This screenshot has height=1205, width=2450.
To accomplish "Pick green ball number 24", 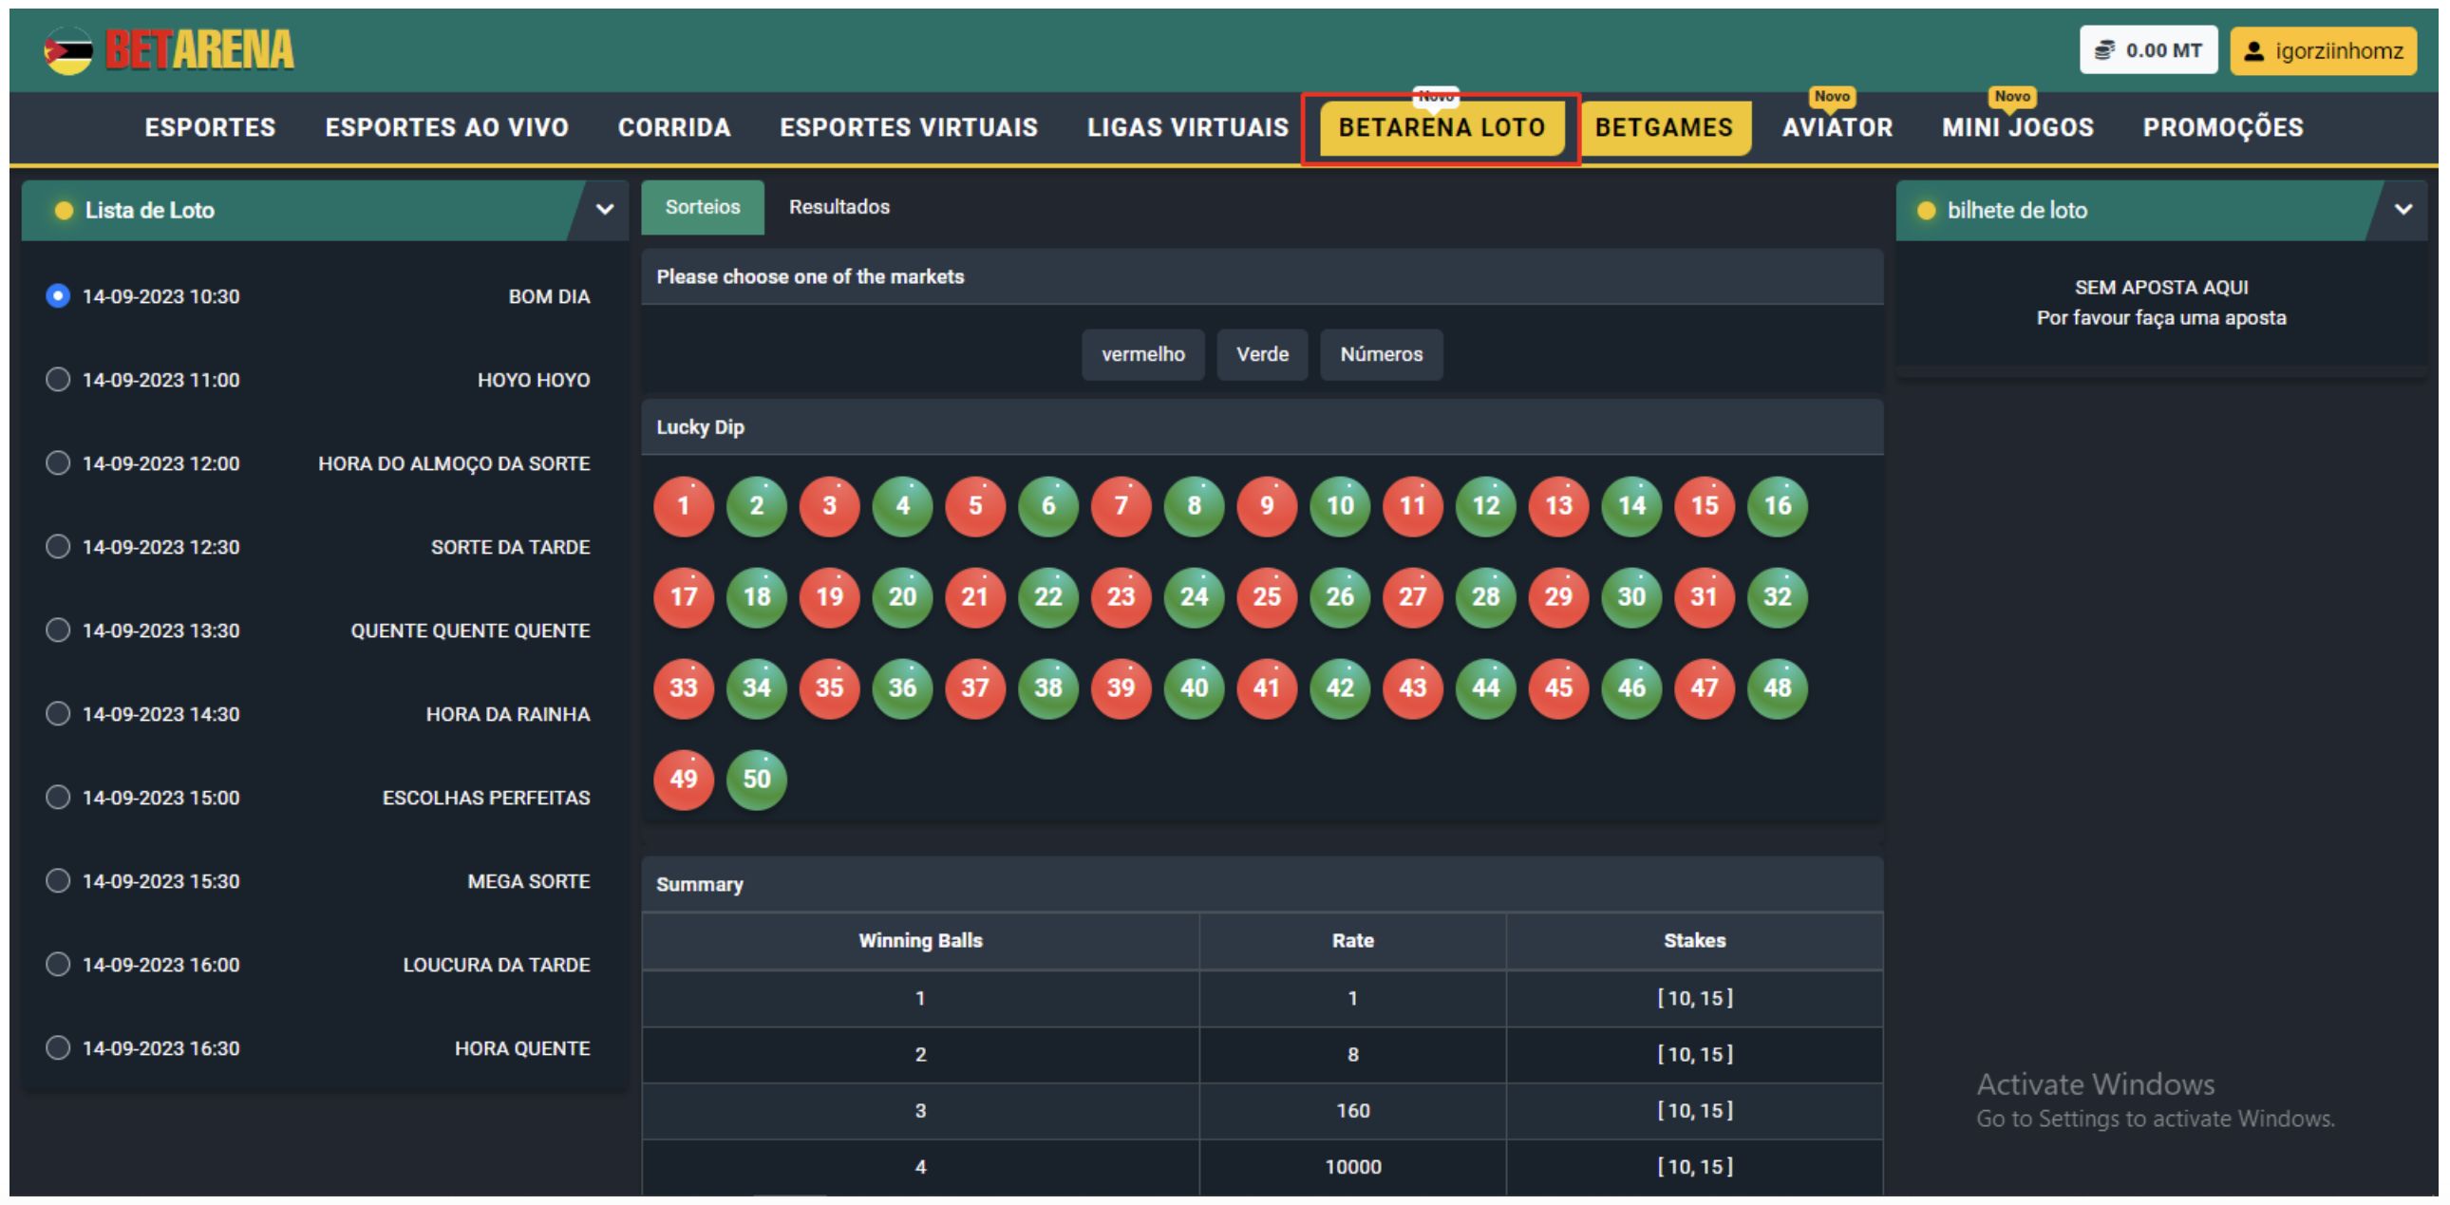I will 1195,597.
